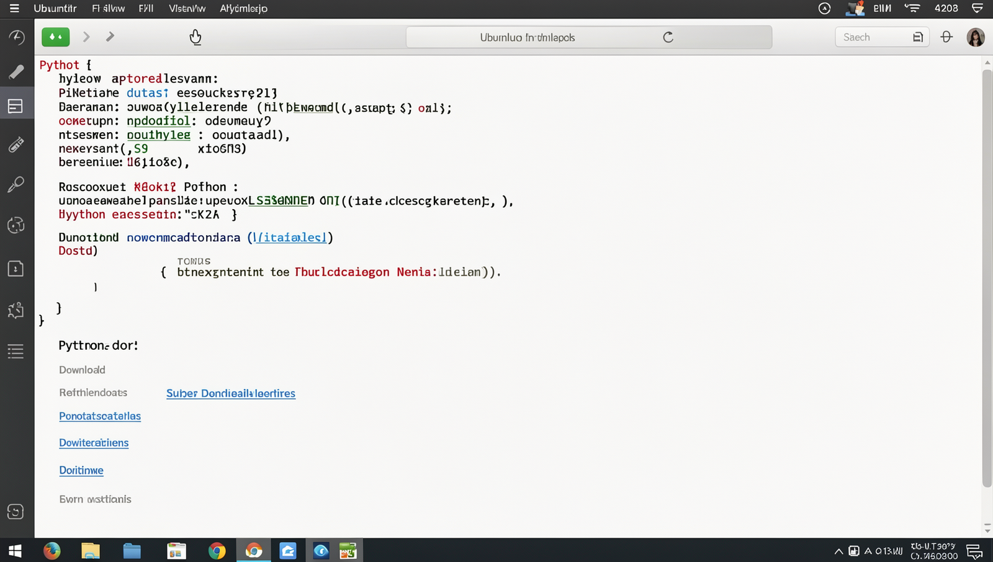Click the save icon in search box

pos(918,37)
